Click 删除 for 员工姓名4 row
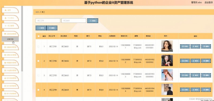Image resolution: width=214 pixels, height=101 pixels. (206, 90)
